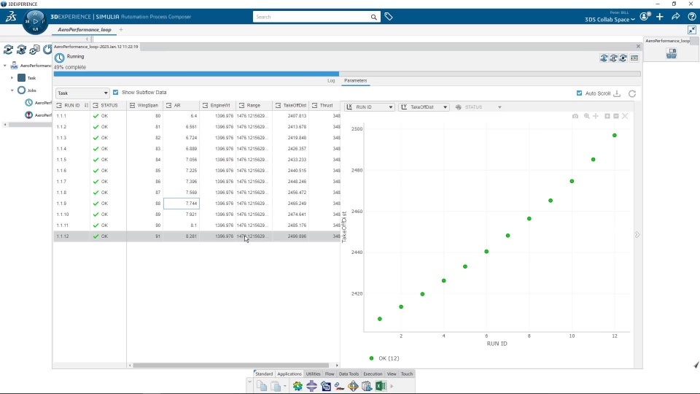The width and height of the screenshot is (700, 394).
Task: Refresh the parameters table
Action: pyautogui.click(x=632, y=93)
